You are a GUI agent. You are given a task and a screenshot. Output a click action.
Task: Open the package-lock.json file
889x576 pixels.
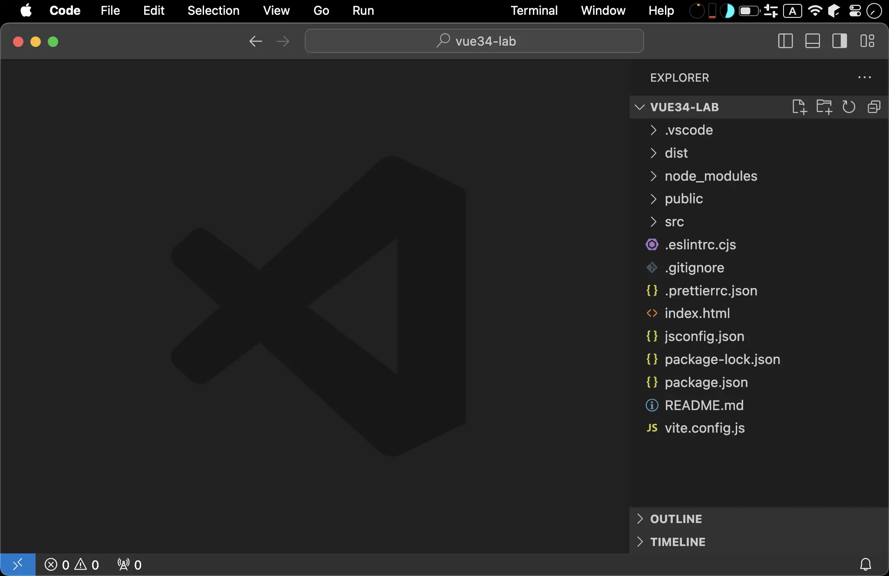759,359
